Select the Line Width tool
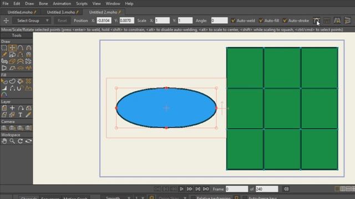This screenshot has width=355, height=199. coord(4,88)
